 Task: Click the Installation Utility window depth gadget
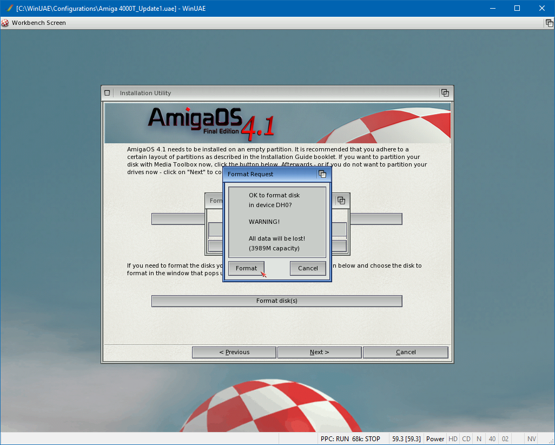coord(445,93)
